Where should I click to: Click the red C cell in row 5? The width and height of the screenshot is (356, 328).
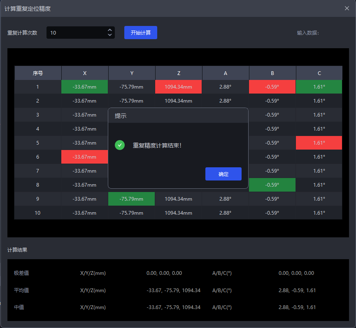point(319,143)
